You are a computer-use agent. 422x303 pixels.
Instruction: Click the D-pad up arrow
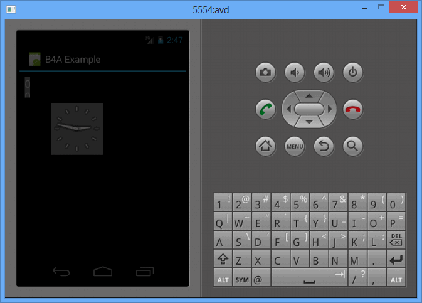[x=309, y=96]
